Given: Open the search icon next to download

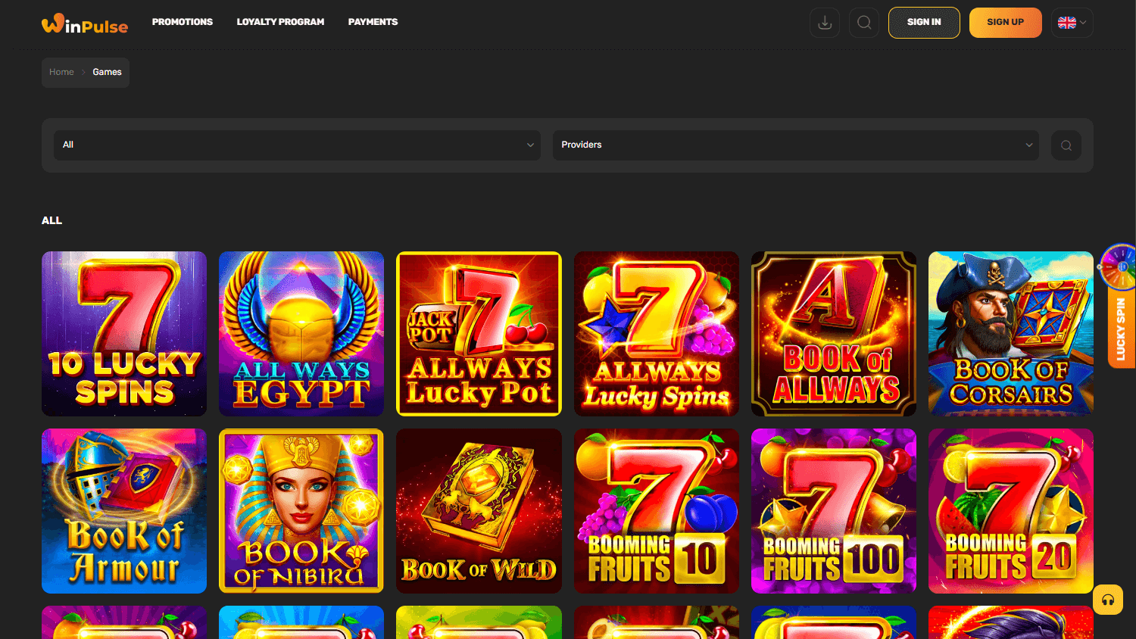Looking at the screenshot, I should coord(863,22).
